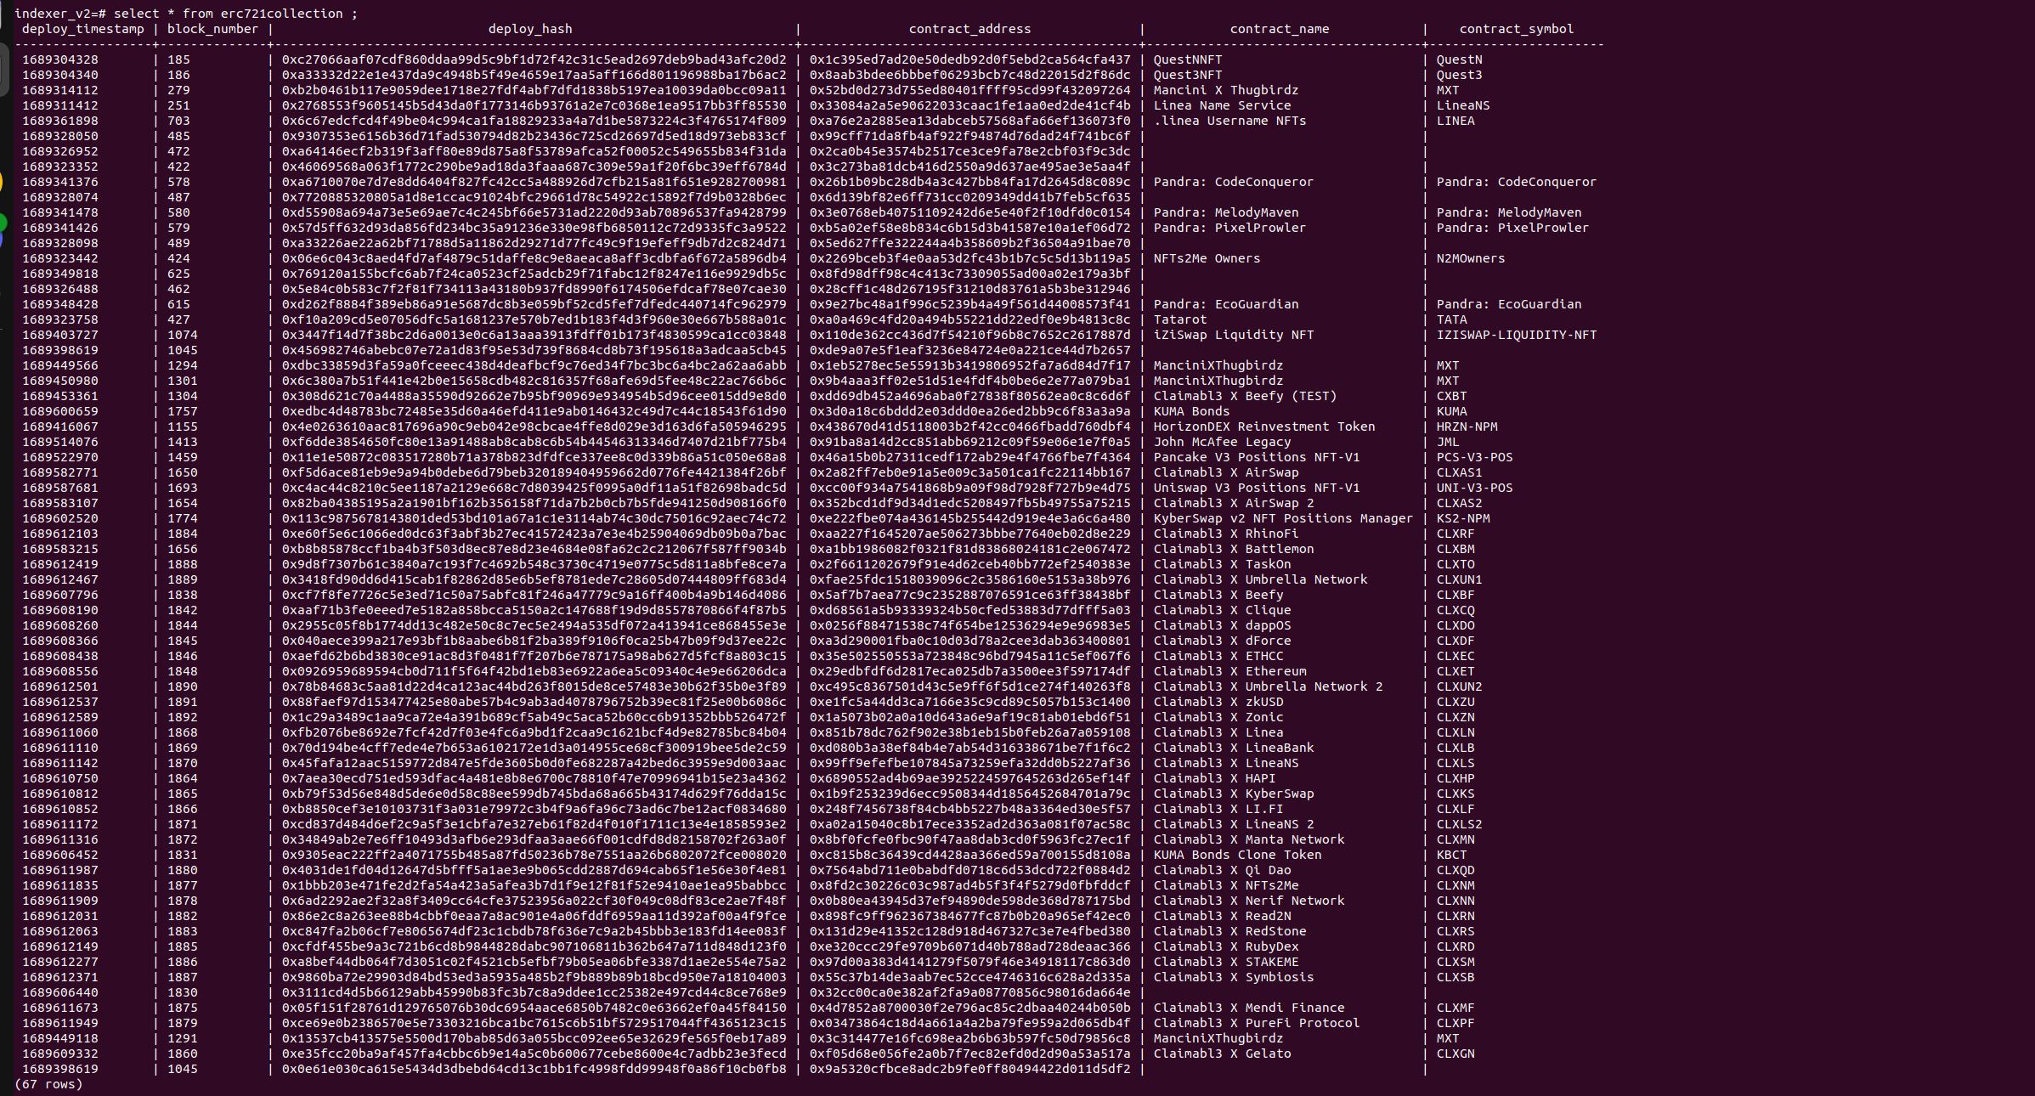Image resolution: width=2035 pixels, height=1096 pixels.
Task: Click 'Claimabl3 X Umbrella Network 2' name
Action: 1268,686
